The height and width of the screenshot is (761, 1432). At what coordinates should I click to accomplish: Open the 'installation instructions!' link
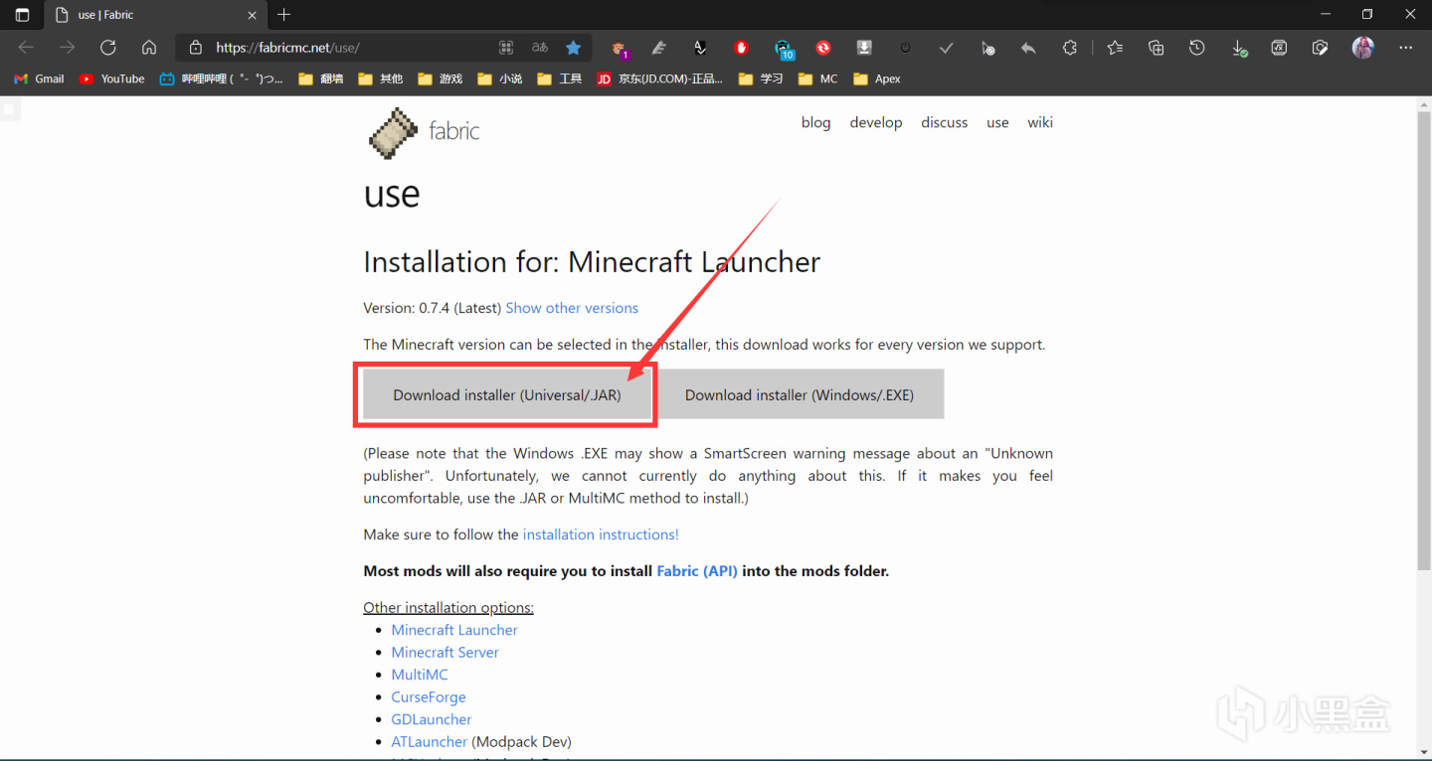click(601, 534)
